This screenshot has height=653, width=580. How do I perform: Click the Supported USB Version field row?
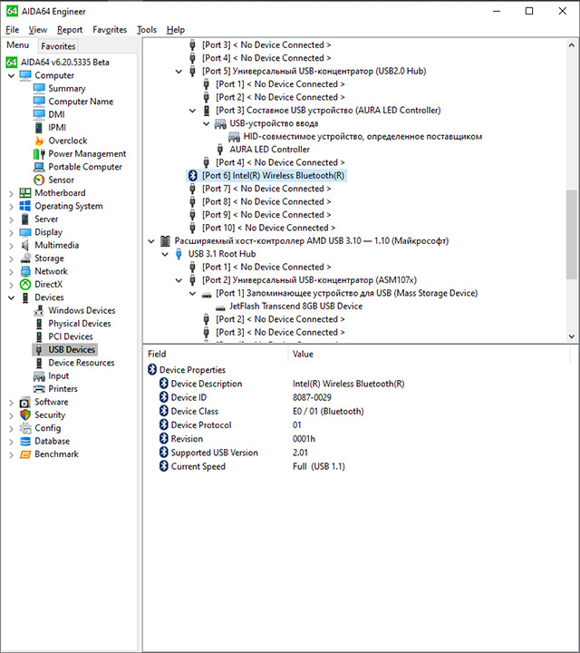214,453
